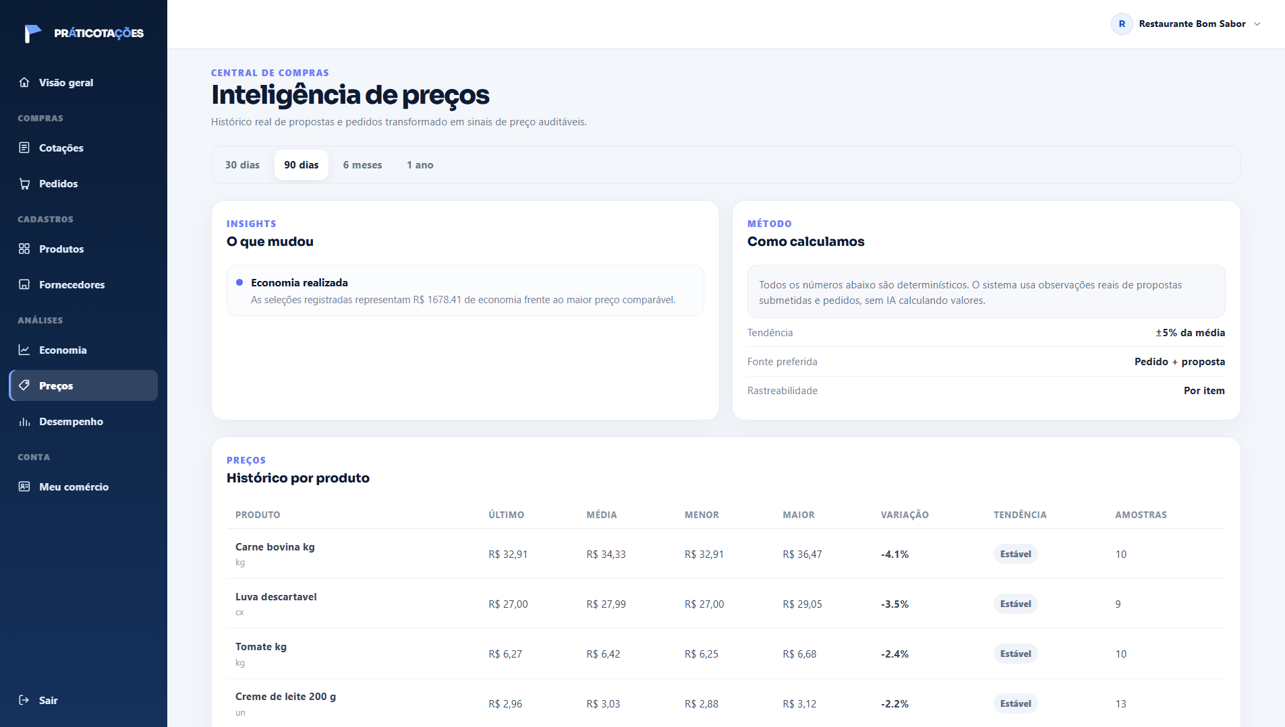Click the MENOR column header
Viewport: 1285px width, 727px height.
(x=702, y=515)
